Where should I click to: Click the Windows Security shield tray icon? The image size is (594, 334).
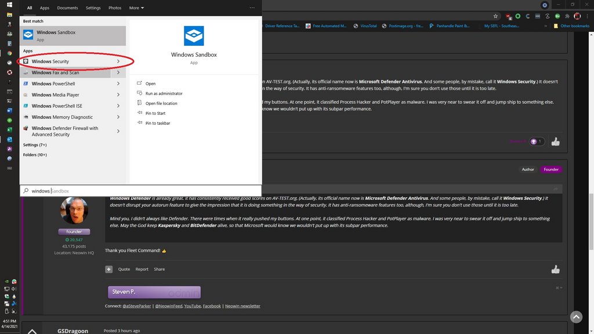pos(6,296)
